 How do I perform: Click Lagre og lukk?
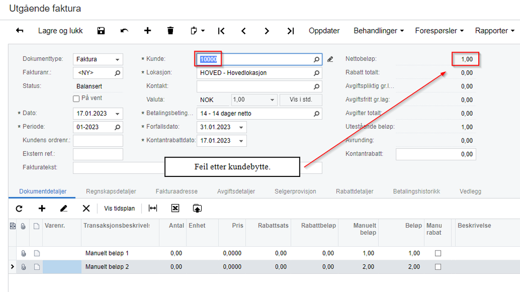(x=60, y=31)
